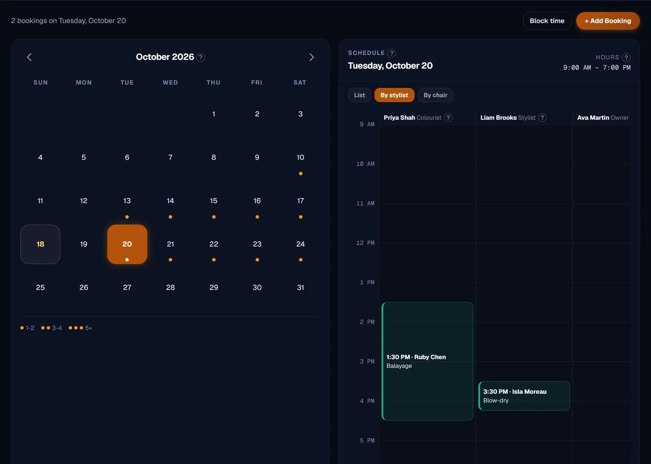The width and height of the screenshot is (651, 464).
Task: Open help icon beside October 2026 title
Action: (x=201, y=57)
